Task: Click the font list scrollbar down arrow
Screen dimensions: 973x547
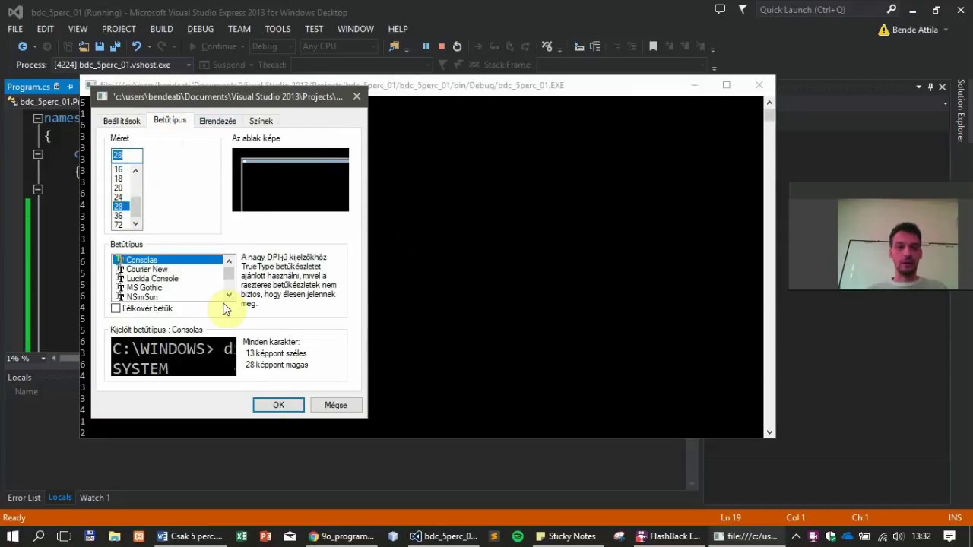Action: tap(229, 295)
